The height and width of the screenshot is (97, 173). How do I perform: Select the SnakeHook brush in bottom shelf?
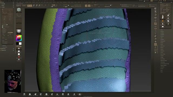(57, 94)
